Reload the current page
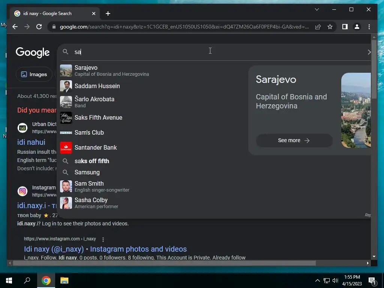Viewport: 384px width, 288px height. click(x=39, y=27)
